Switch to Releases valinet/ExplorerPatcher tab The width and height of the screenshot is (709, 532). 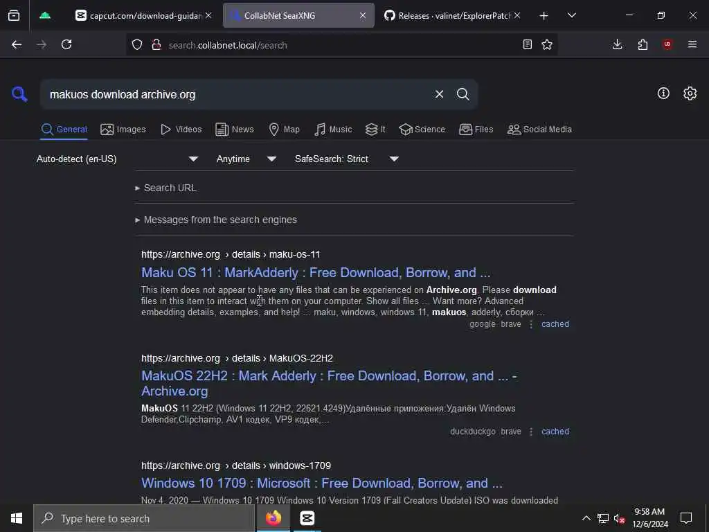click(x=448, y=15)
